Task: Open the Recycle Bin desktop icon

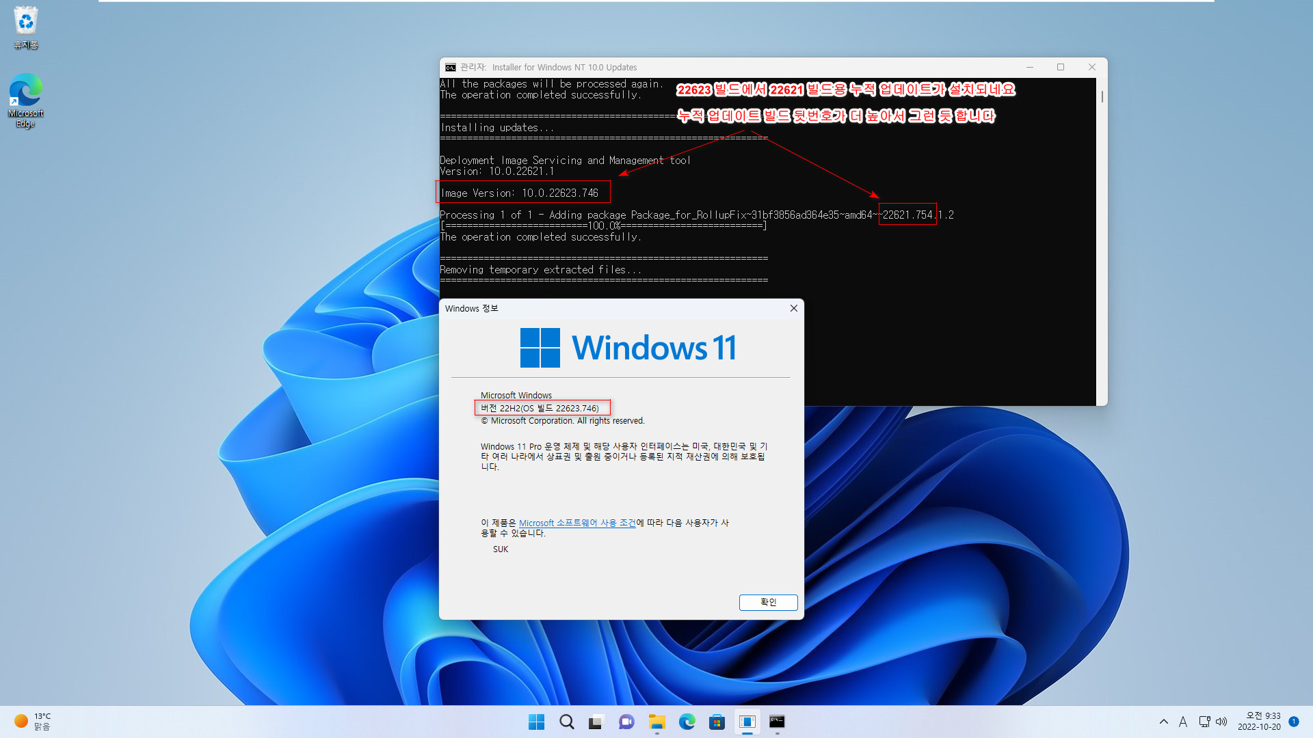Action: [x=26, y=27]
